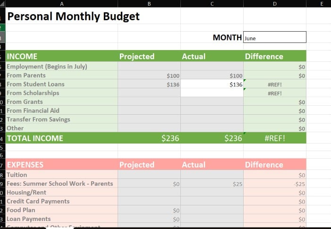This screenshot has height=229, width=331.
Task: Select 'From Student Loans' label cell
Action: pyautogui.click(x=62, y=84)
